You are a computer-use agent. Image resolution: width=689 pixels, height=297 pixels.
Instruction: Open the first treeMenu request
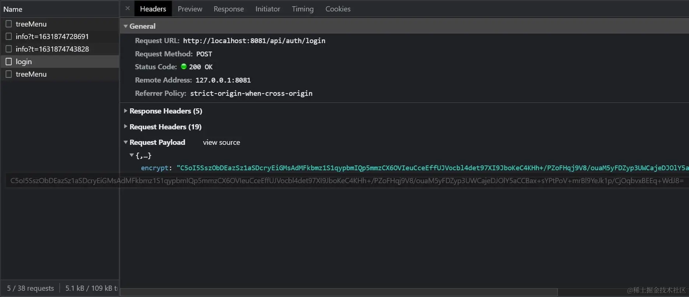coord(31,24)
